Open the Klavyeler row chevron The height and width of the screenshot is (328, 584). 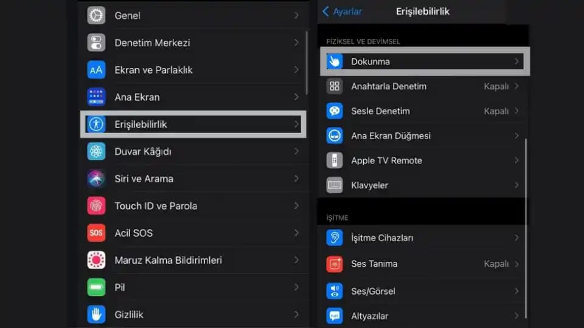[x=516, y=185]
